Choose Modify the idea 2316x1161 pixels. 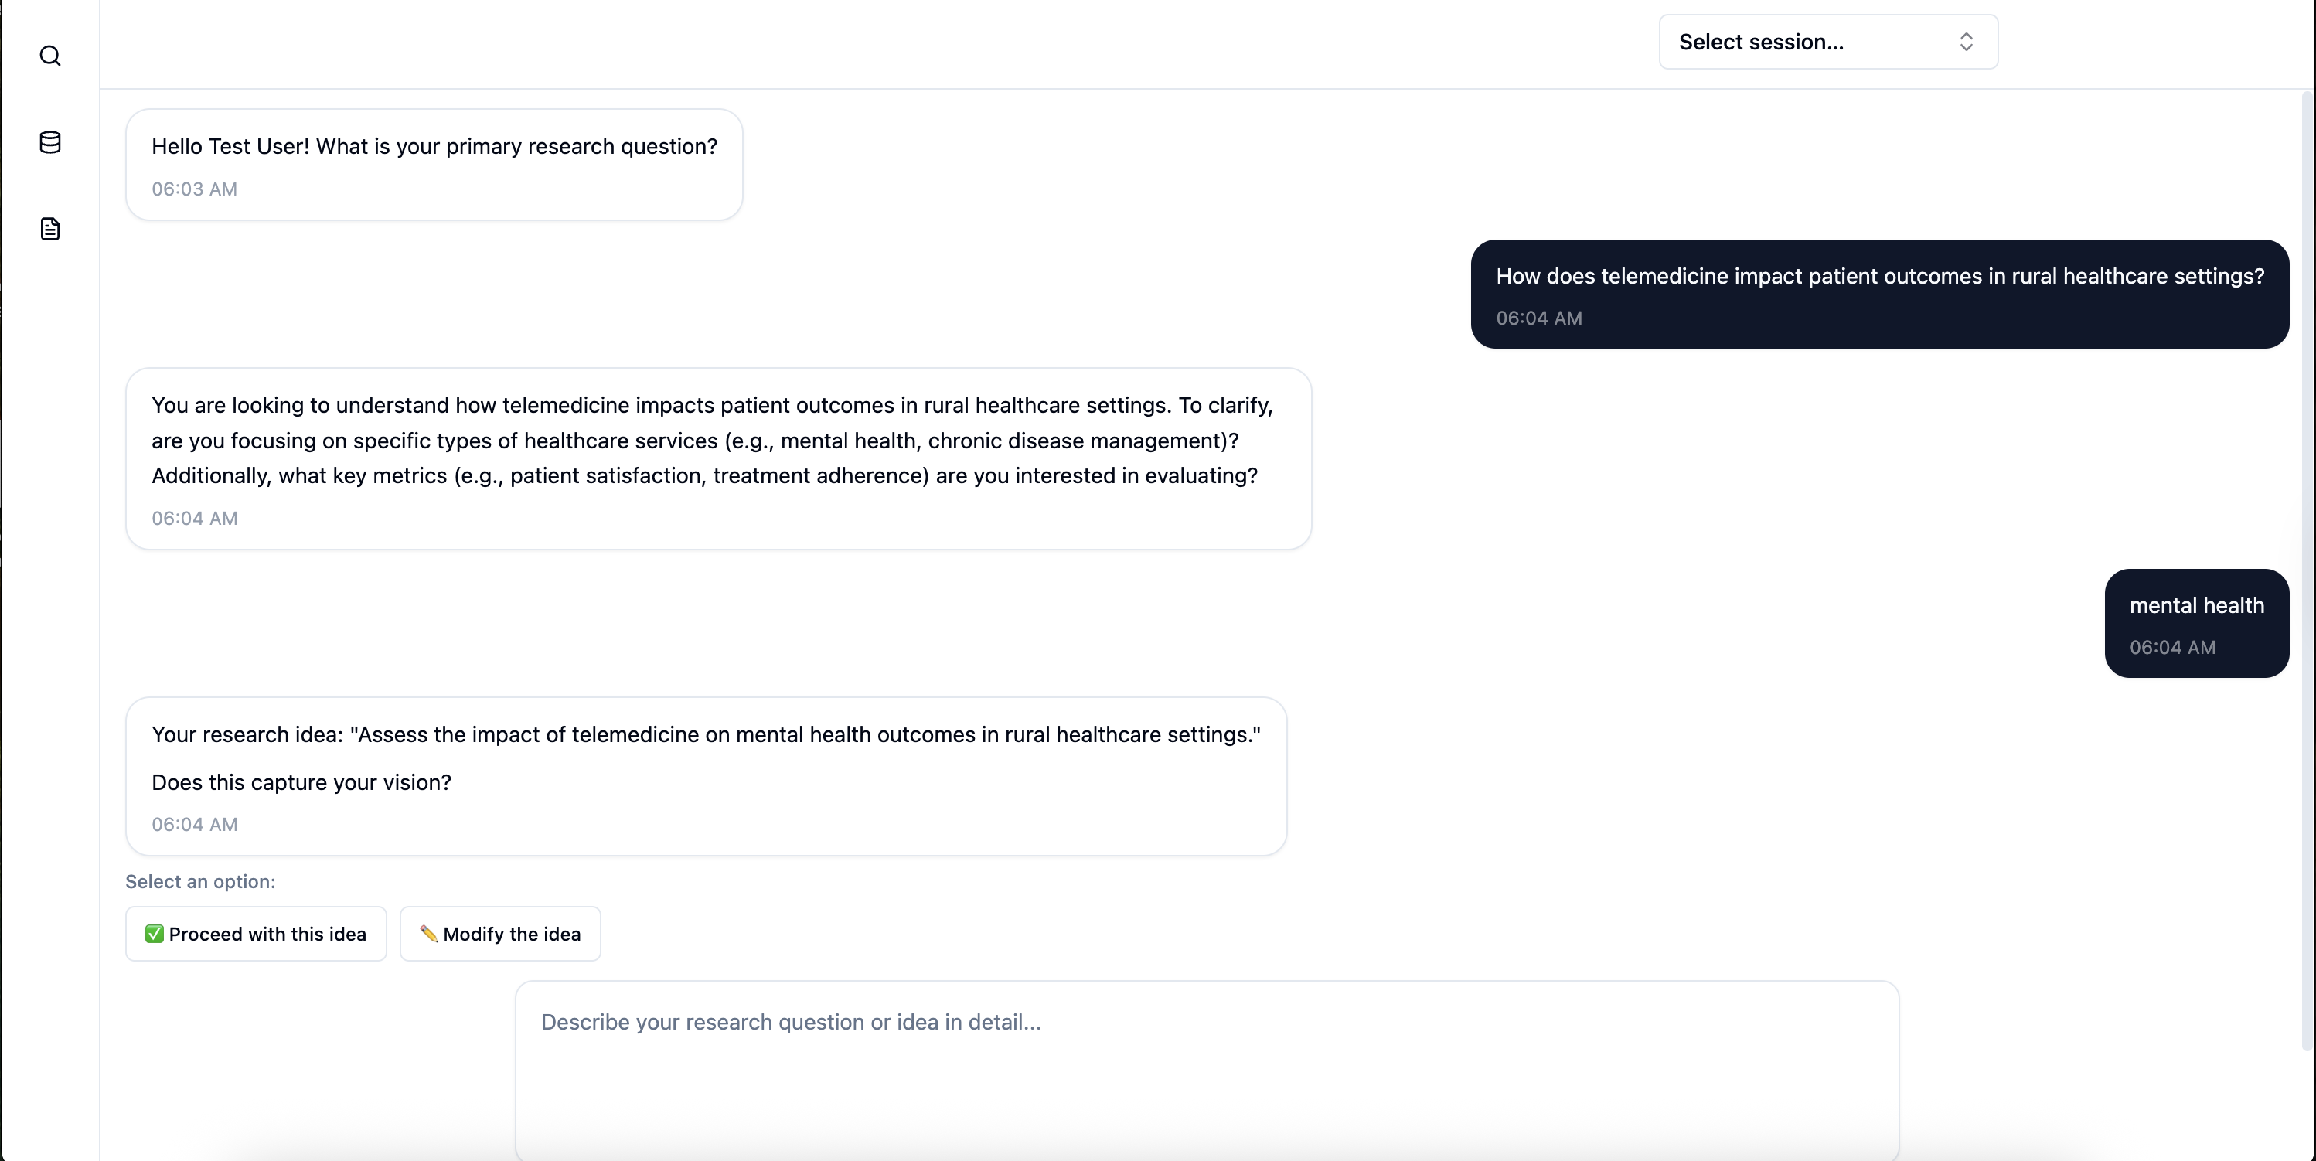(x=500, y=934)
